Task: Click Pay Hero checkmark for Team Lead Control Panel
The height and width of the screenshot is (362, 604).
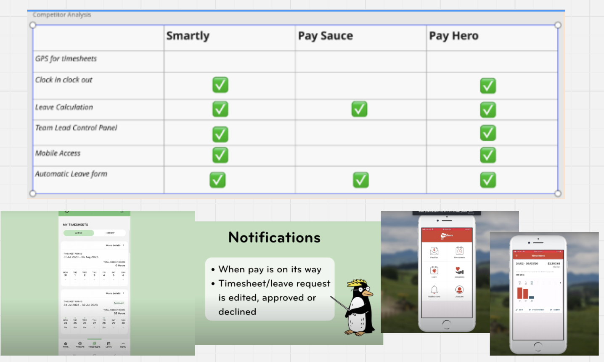Action: 488,133
